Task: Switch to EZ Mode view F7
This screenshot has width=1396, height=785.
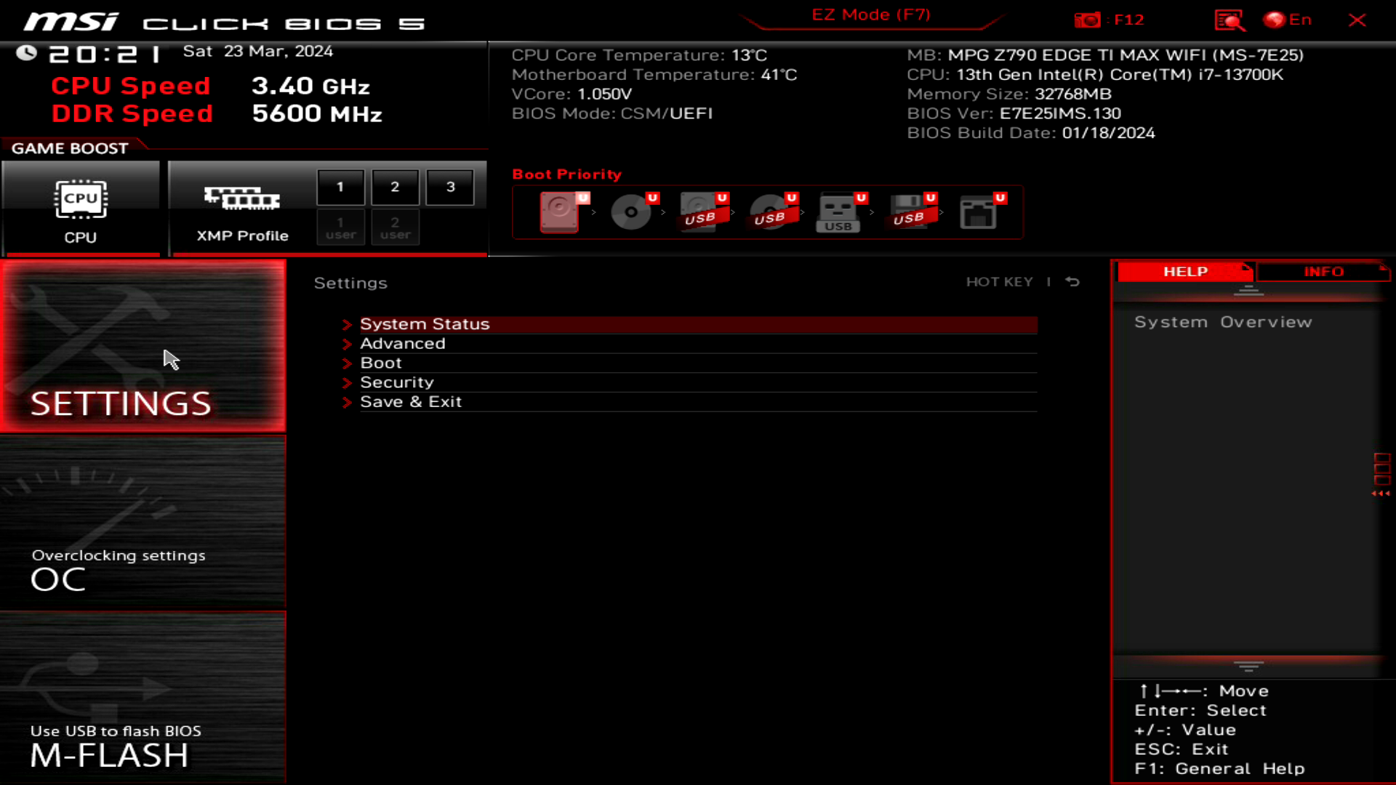Action: pos(869,13)
